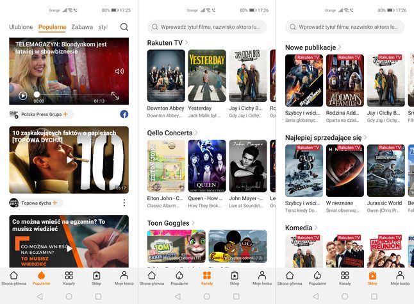Viewport: 414px width, 304px height.
Task: Open Polska Press Grupa channel logo
Action: (x=13, y=114)
